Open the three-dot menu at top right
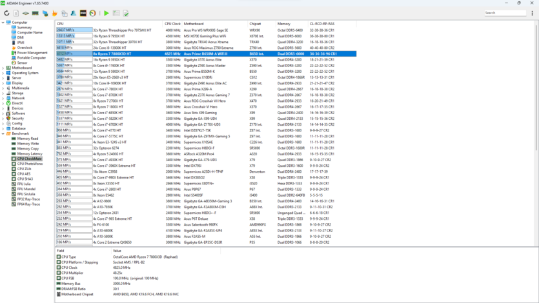Screen dimensions: 539x303 point(532,13)
